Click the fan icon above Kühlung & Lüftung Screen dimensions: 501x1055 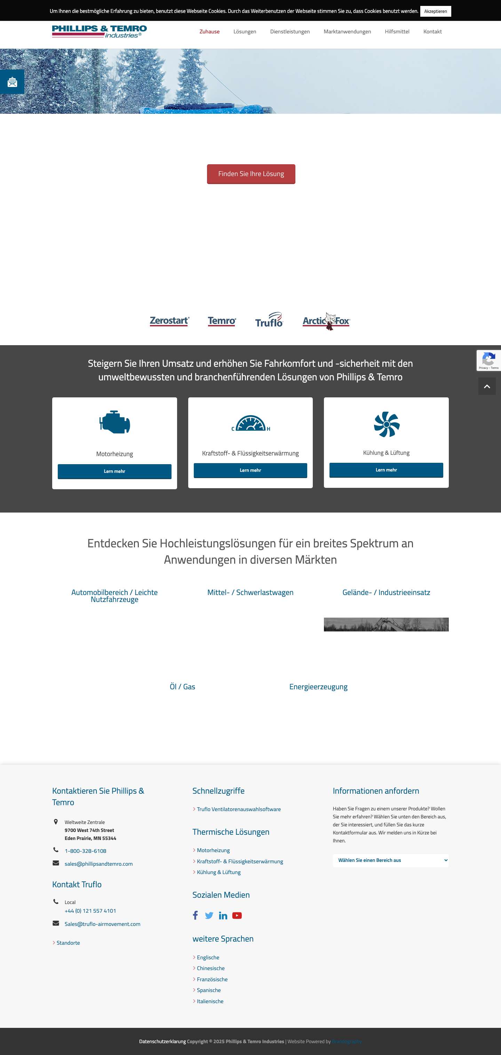[x=386, y=424]
